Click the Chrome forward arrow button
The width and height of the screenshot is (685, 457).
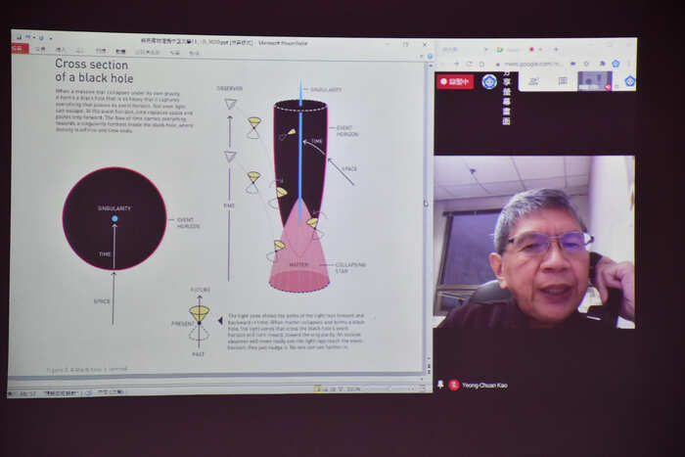coord(457,64)
